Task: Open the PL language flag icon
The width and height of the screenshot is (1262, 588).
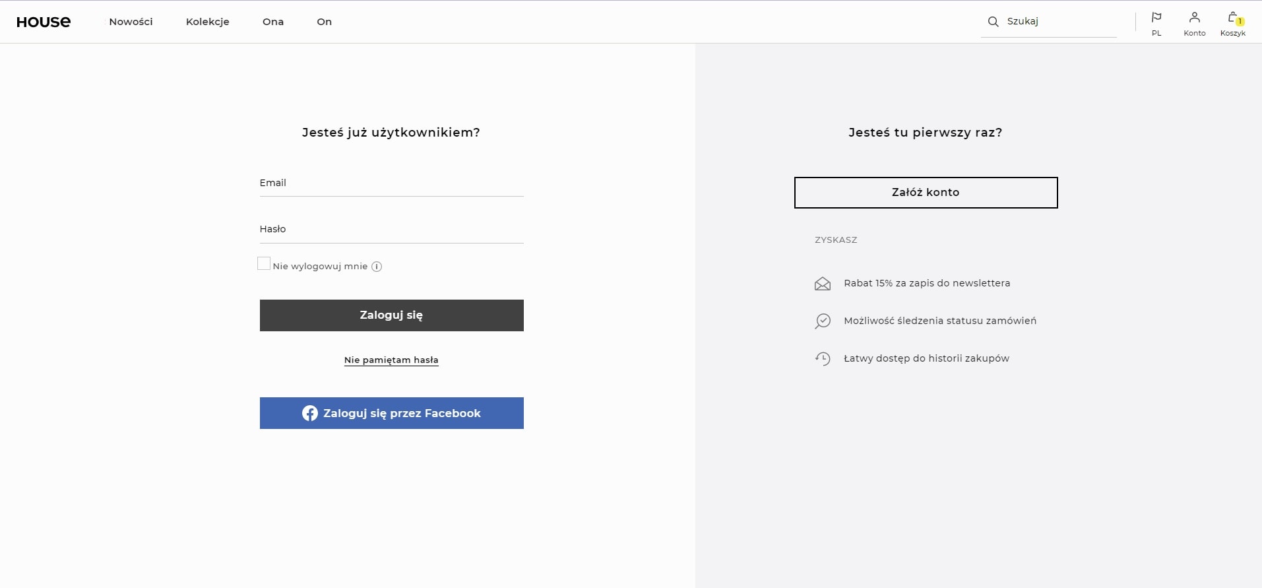Action: 1156,18
